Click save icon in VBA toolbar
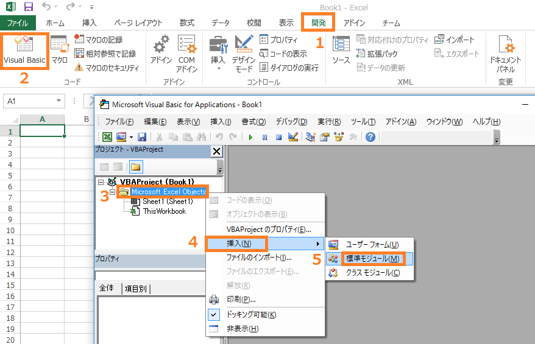The image size is (535, 344). point(142,137)
